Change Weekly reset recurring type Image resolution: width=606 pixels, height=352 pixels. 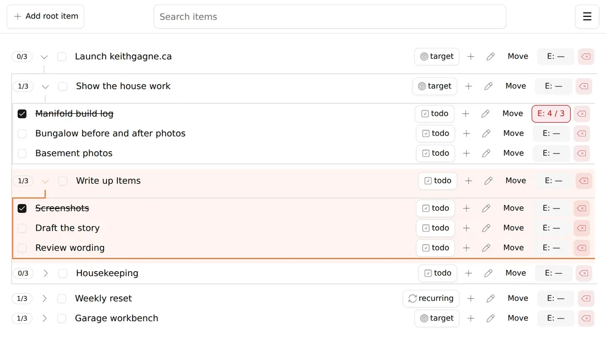pyautogui.click(x=431, y=299)
